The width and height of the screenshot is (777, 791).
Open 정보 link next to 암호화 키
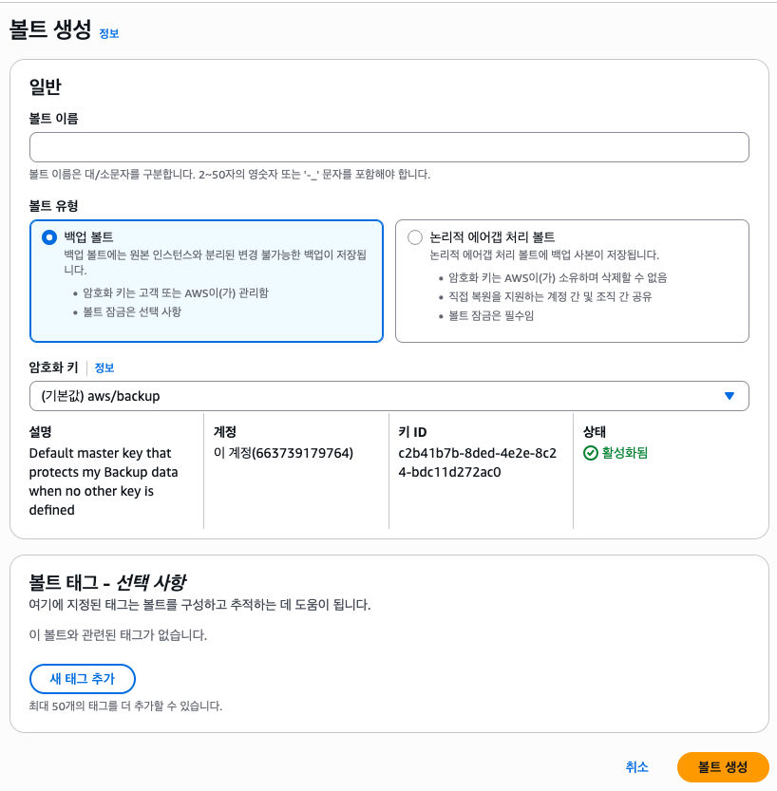pyautogui.click(x=104, y=367)
